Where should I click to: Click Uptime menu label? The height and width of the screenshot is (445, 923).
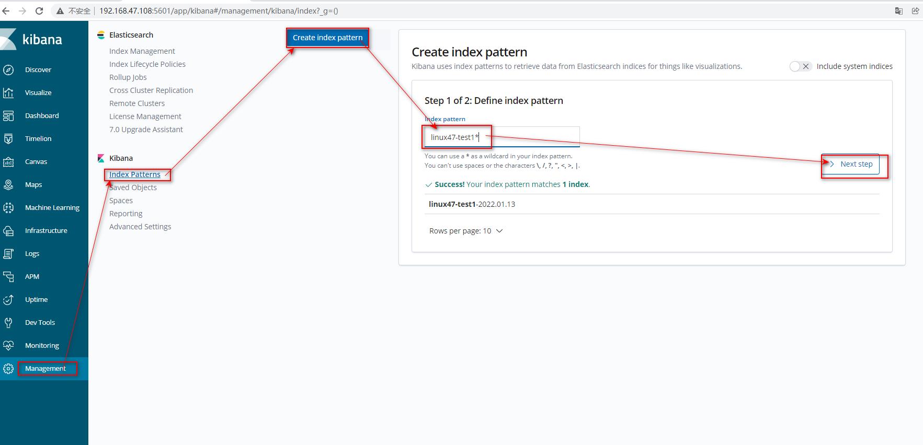point(36,300)
